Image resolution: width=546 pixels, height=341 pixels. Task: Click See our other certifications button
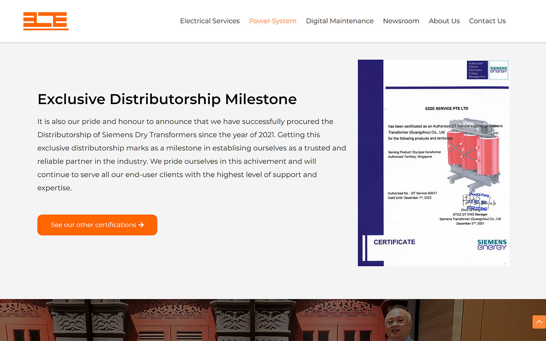click(97, 225)
